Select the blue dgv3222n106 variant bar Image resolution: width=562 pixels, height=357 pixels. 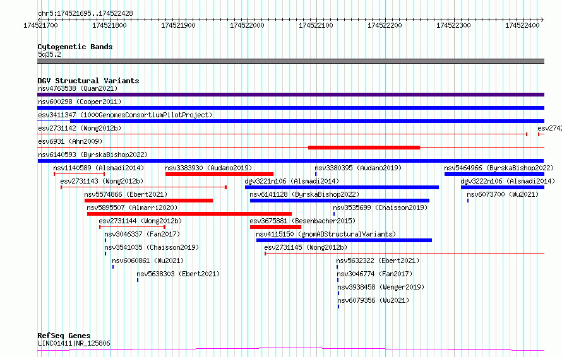tap(503, 187)
